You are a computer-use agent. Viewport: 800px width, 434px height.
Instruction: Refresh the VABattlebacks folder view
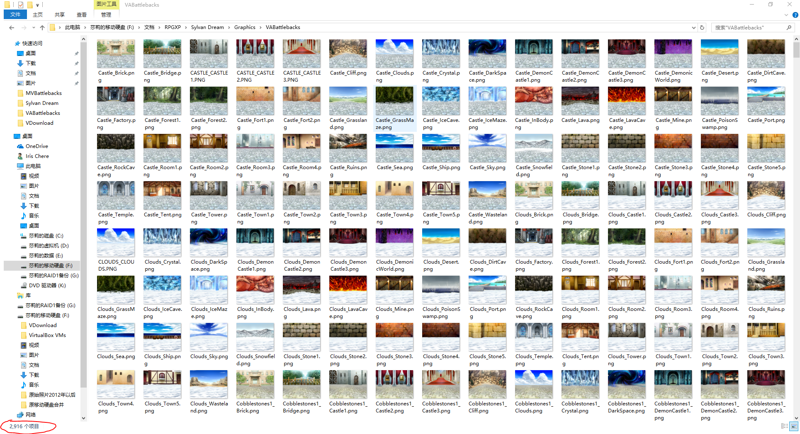point(702,27)
